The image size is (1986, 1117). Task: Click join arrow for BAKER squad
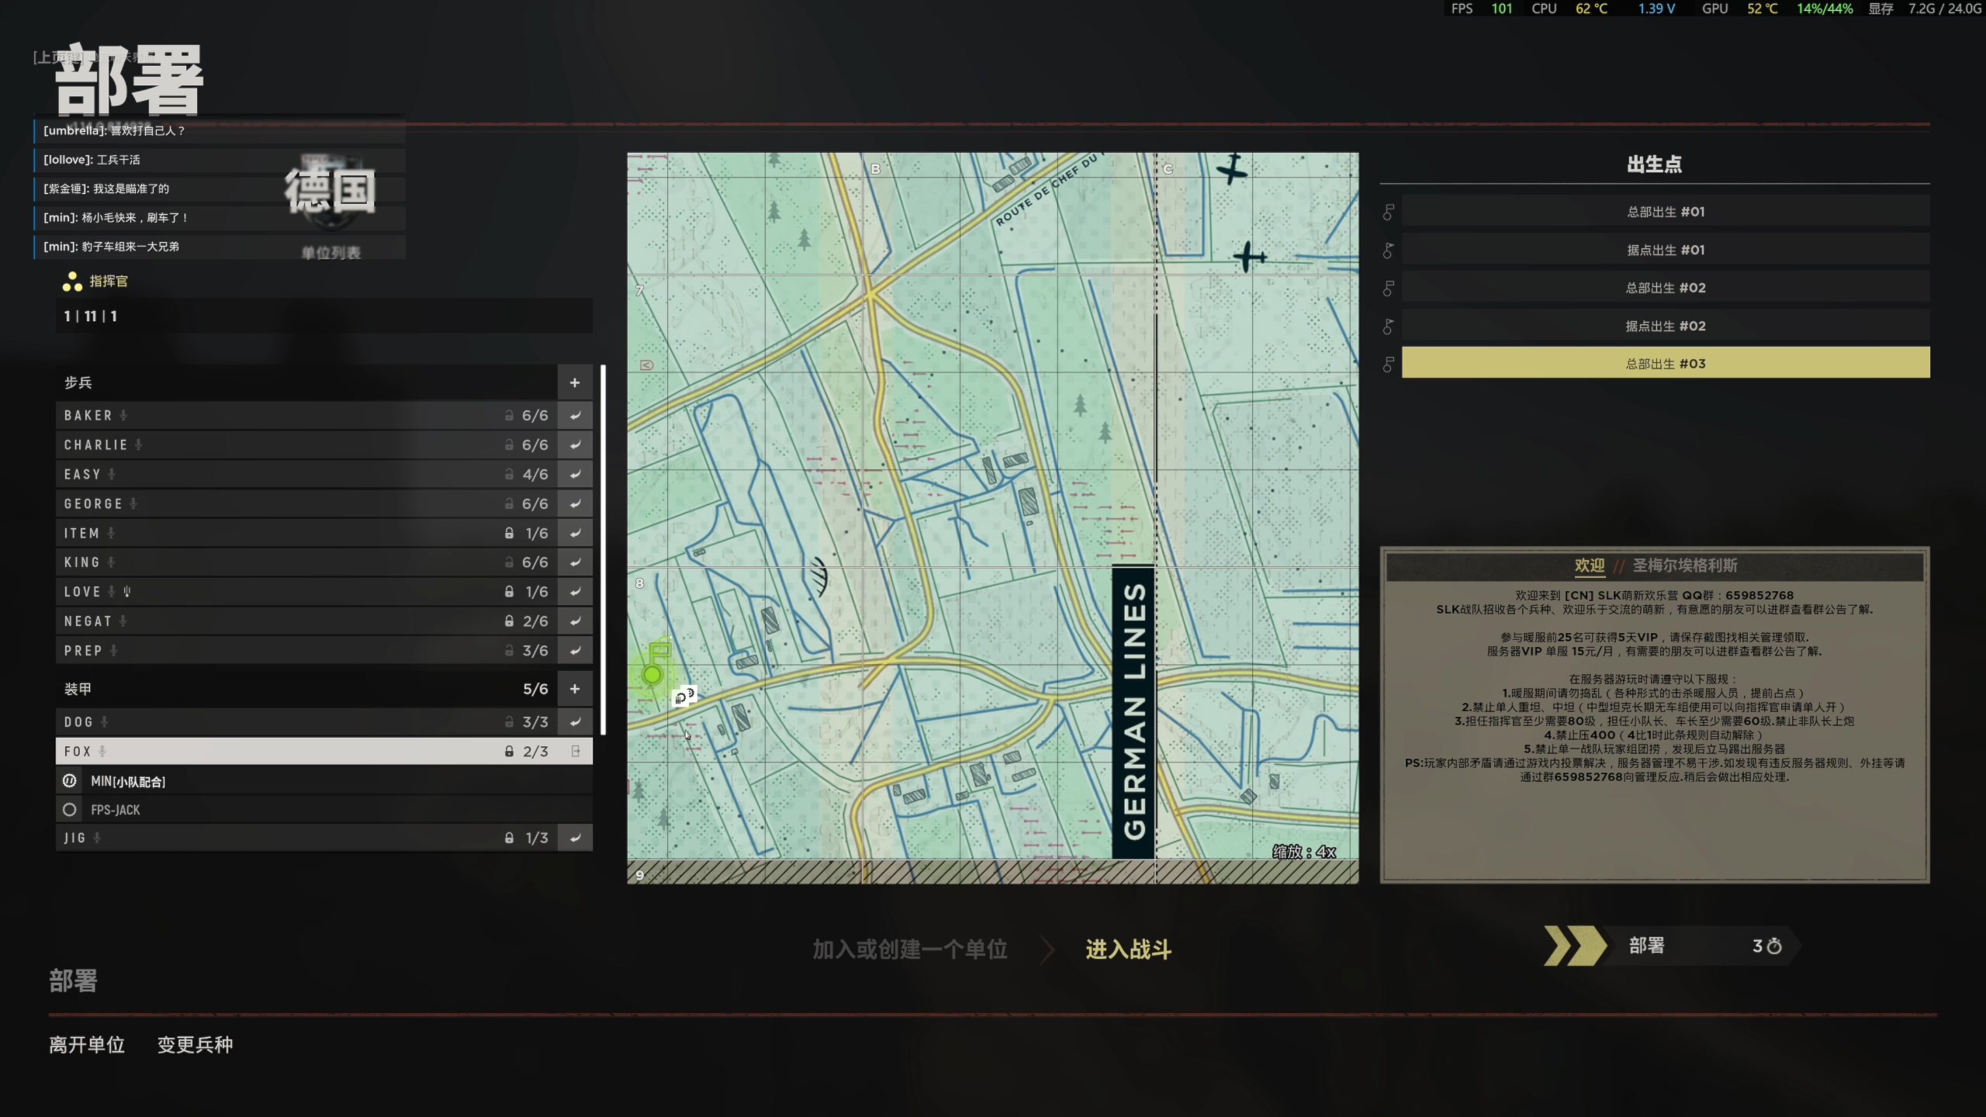pos(575,416)
